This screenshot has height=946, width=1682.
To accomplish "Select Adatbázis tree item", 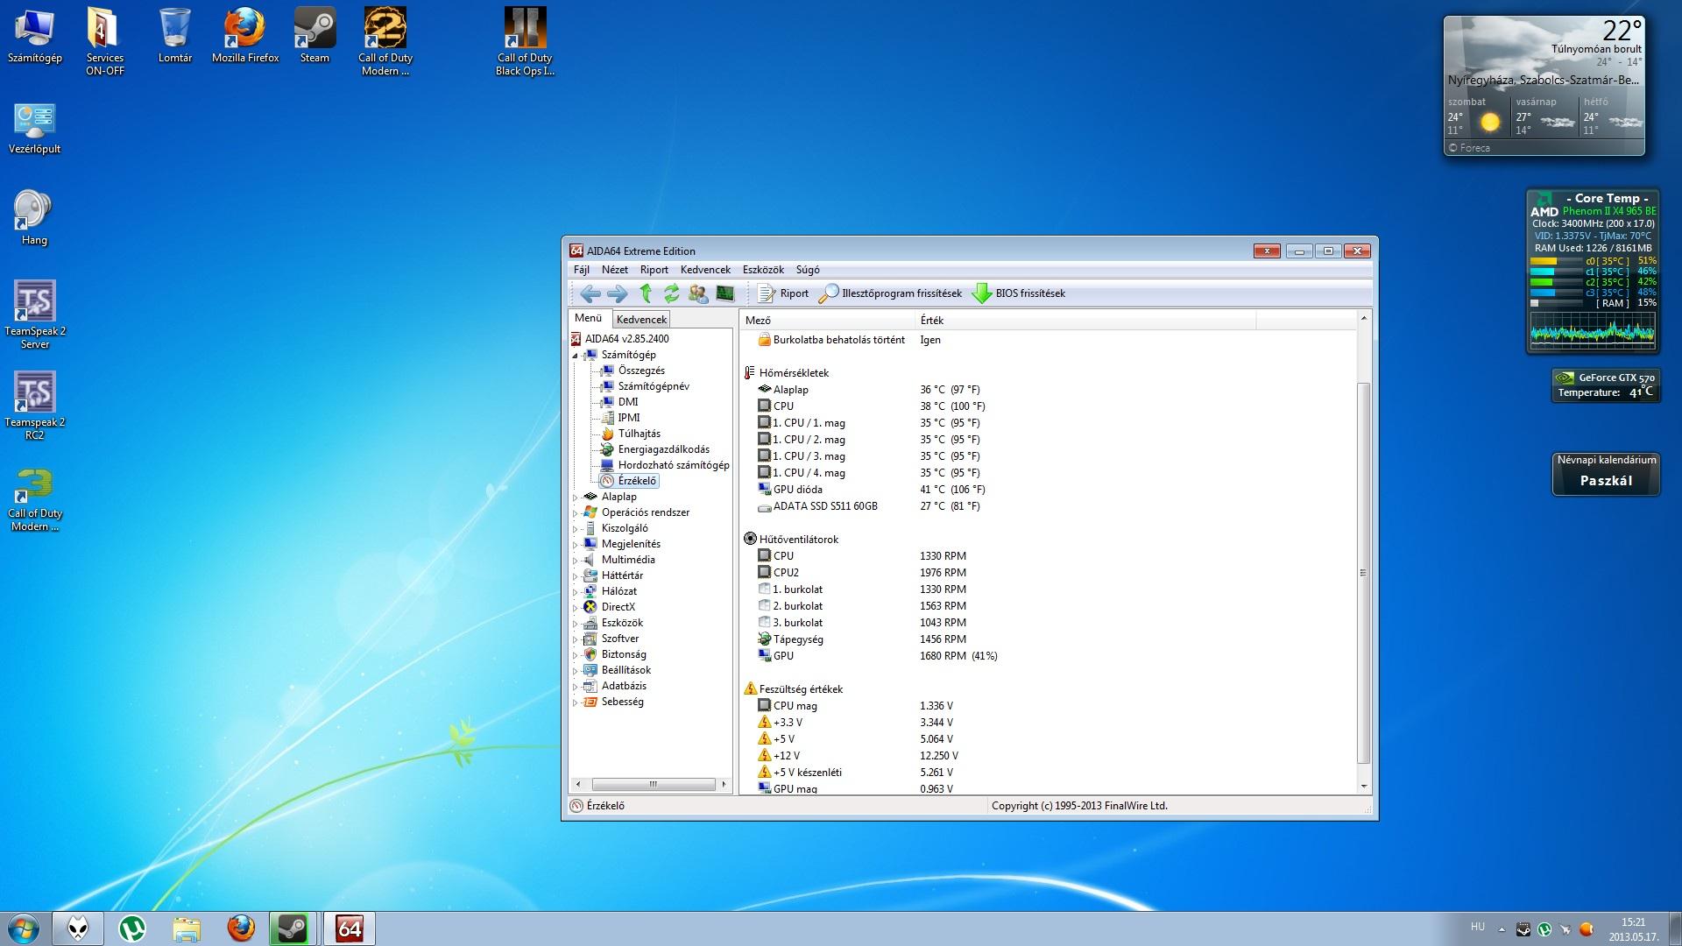I will (x=624, y=686).
